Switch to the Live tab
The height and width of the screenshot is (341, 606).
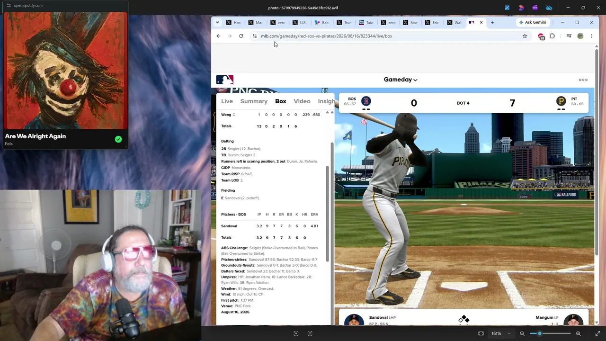(227, 101)
